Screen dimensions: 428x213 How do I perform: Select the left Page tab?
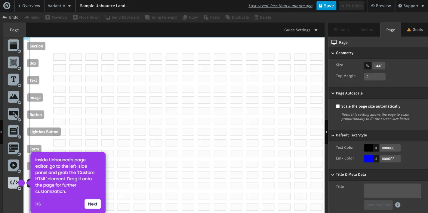(14, 30)
